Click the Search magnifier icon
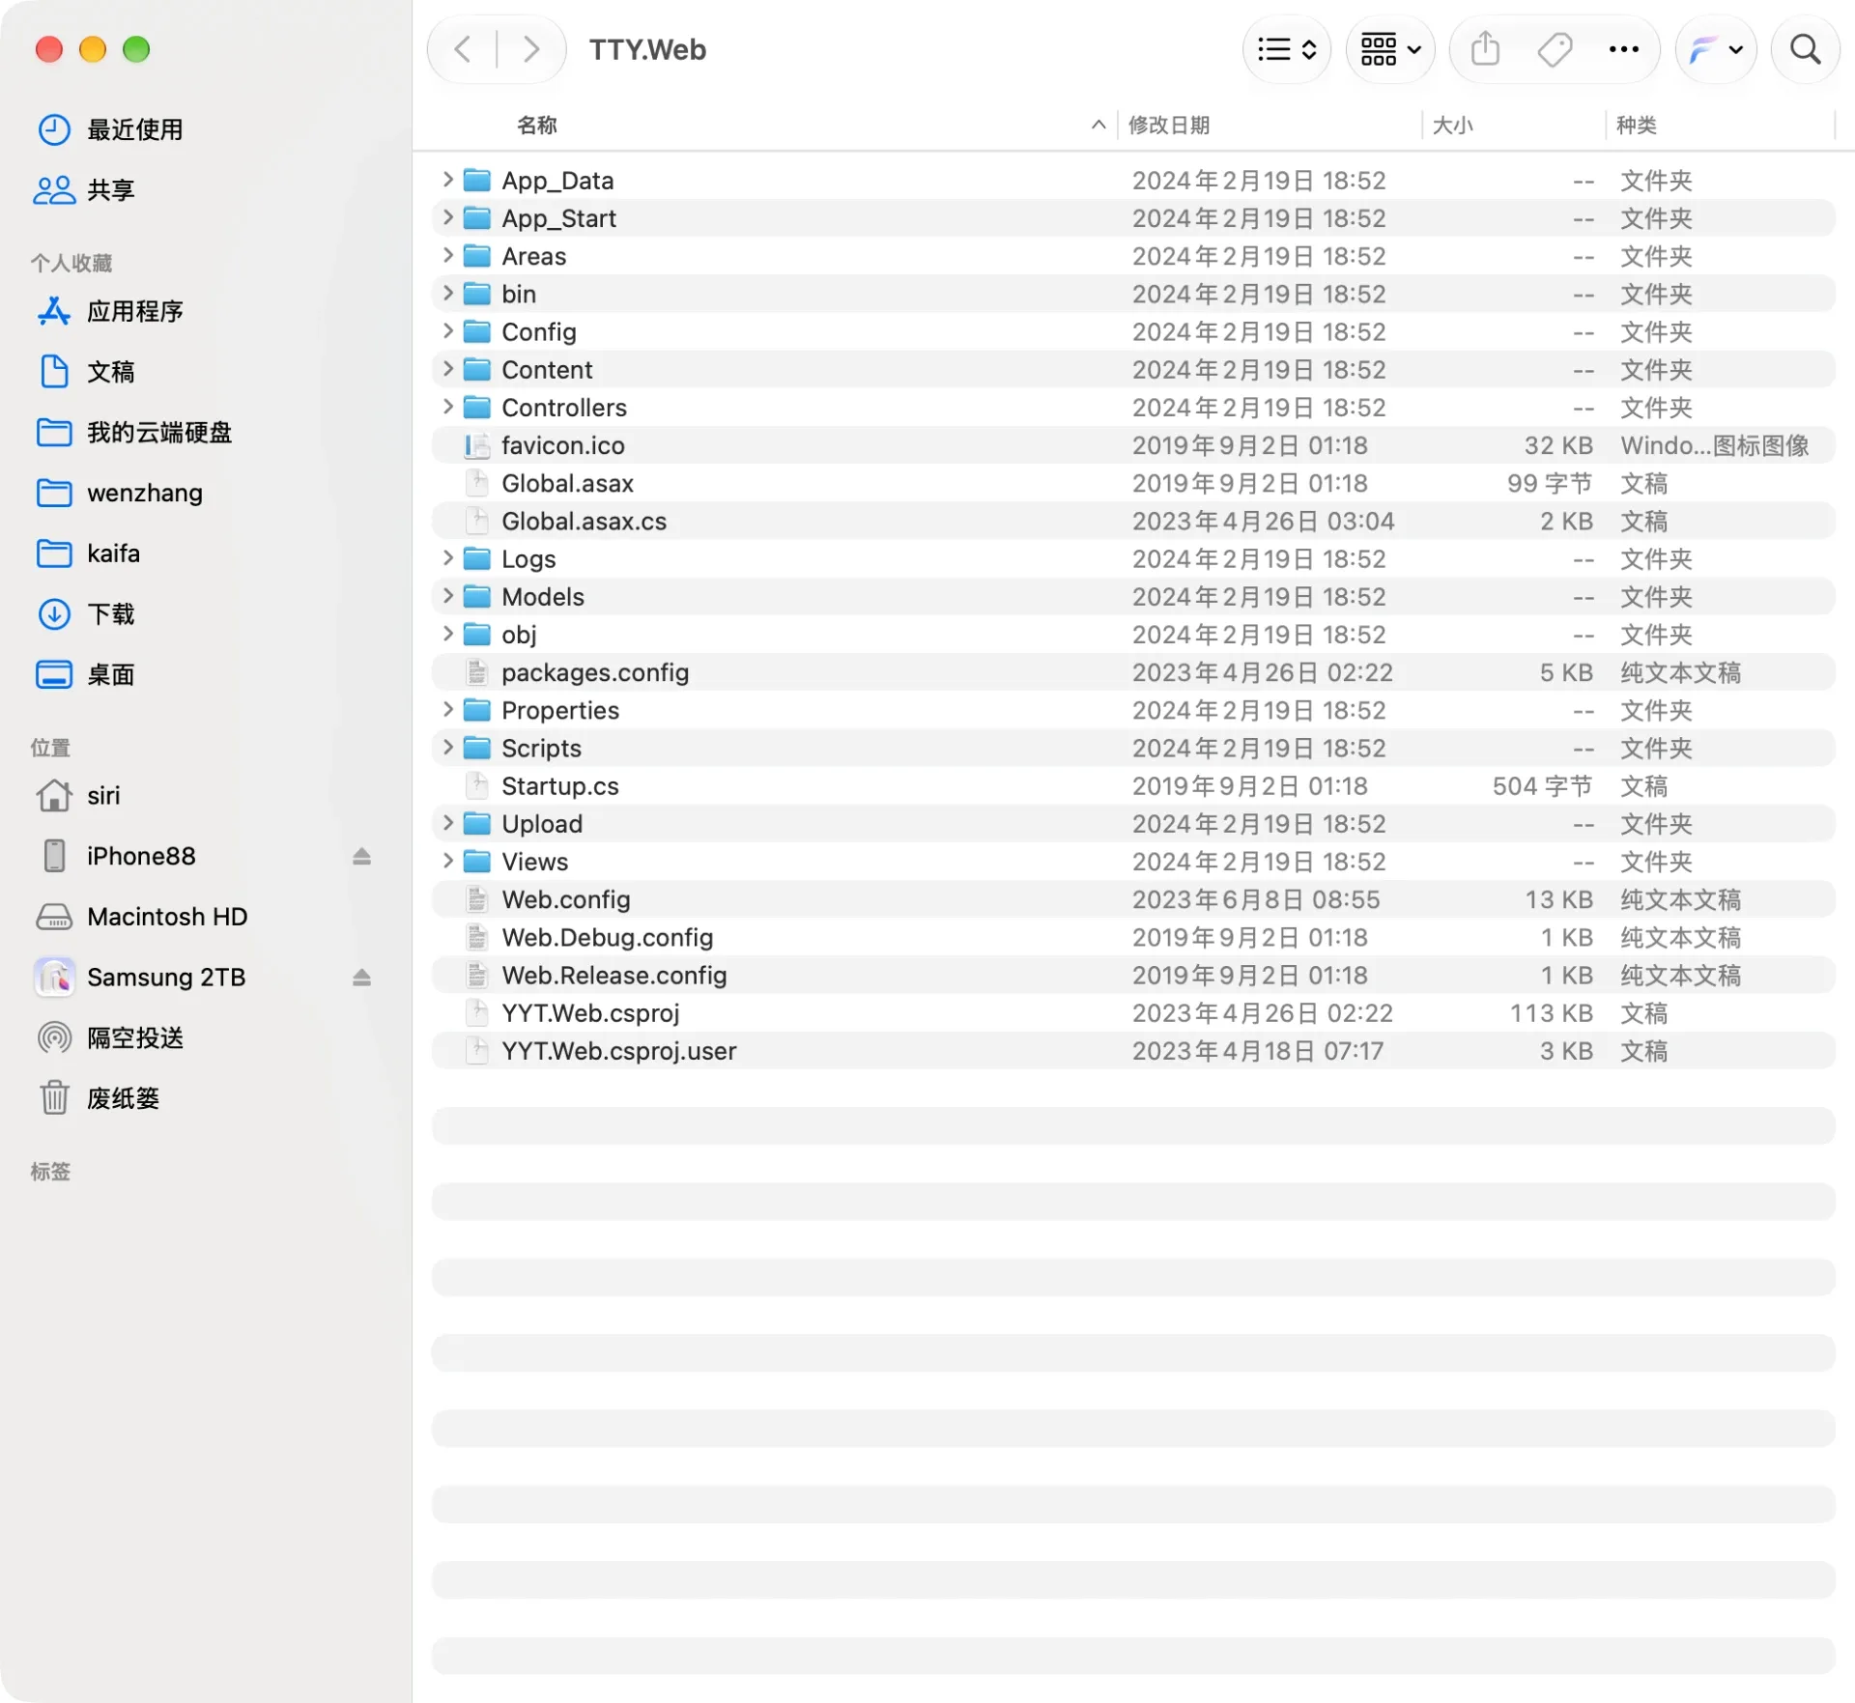This screenshot has width=1855, height=1703. pos(1805,49)
